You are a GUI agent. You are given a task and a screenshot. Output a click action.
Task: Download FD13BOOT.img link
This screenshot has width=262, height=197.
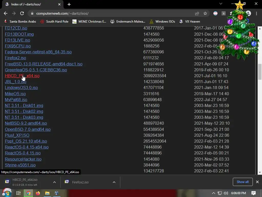pyautogui.click(x=19, y=34)
